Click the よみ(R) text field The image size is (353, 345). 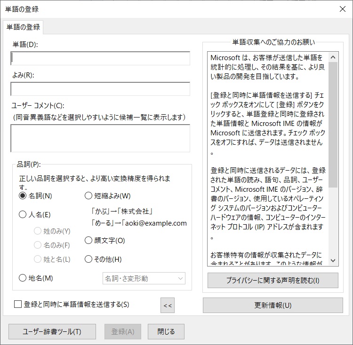pos(100,89)
